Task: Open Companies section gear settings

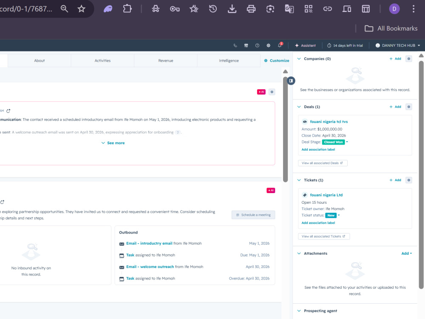Action: (409, 59)
